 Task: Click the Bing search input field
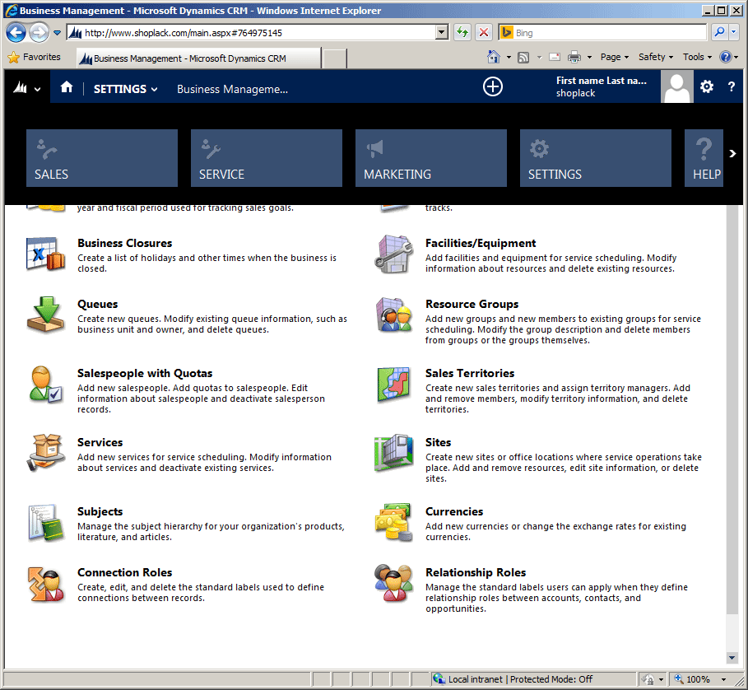pos(609,32)
